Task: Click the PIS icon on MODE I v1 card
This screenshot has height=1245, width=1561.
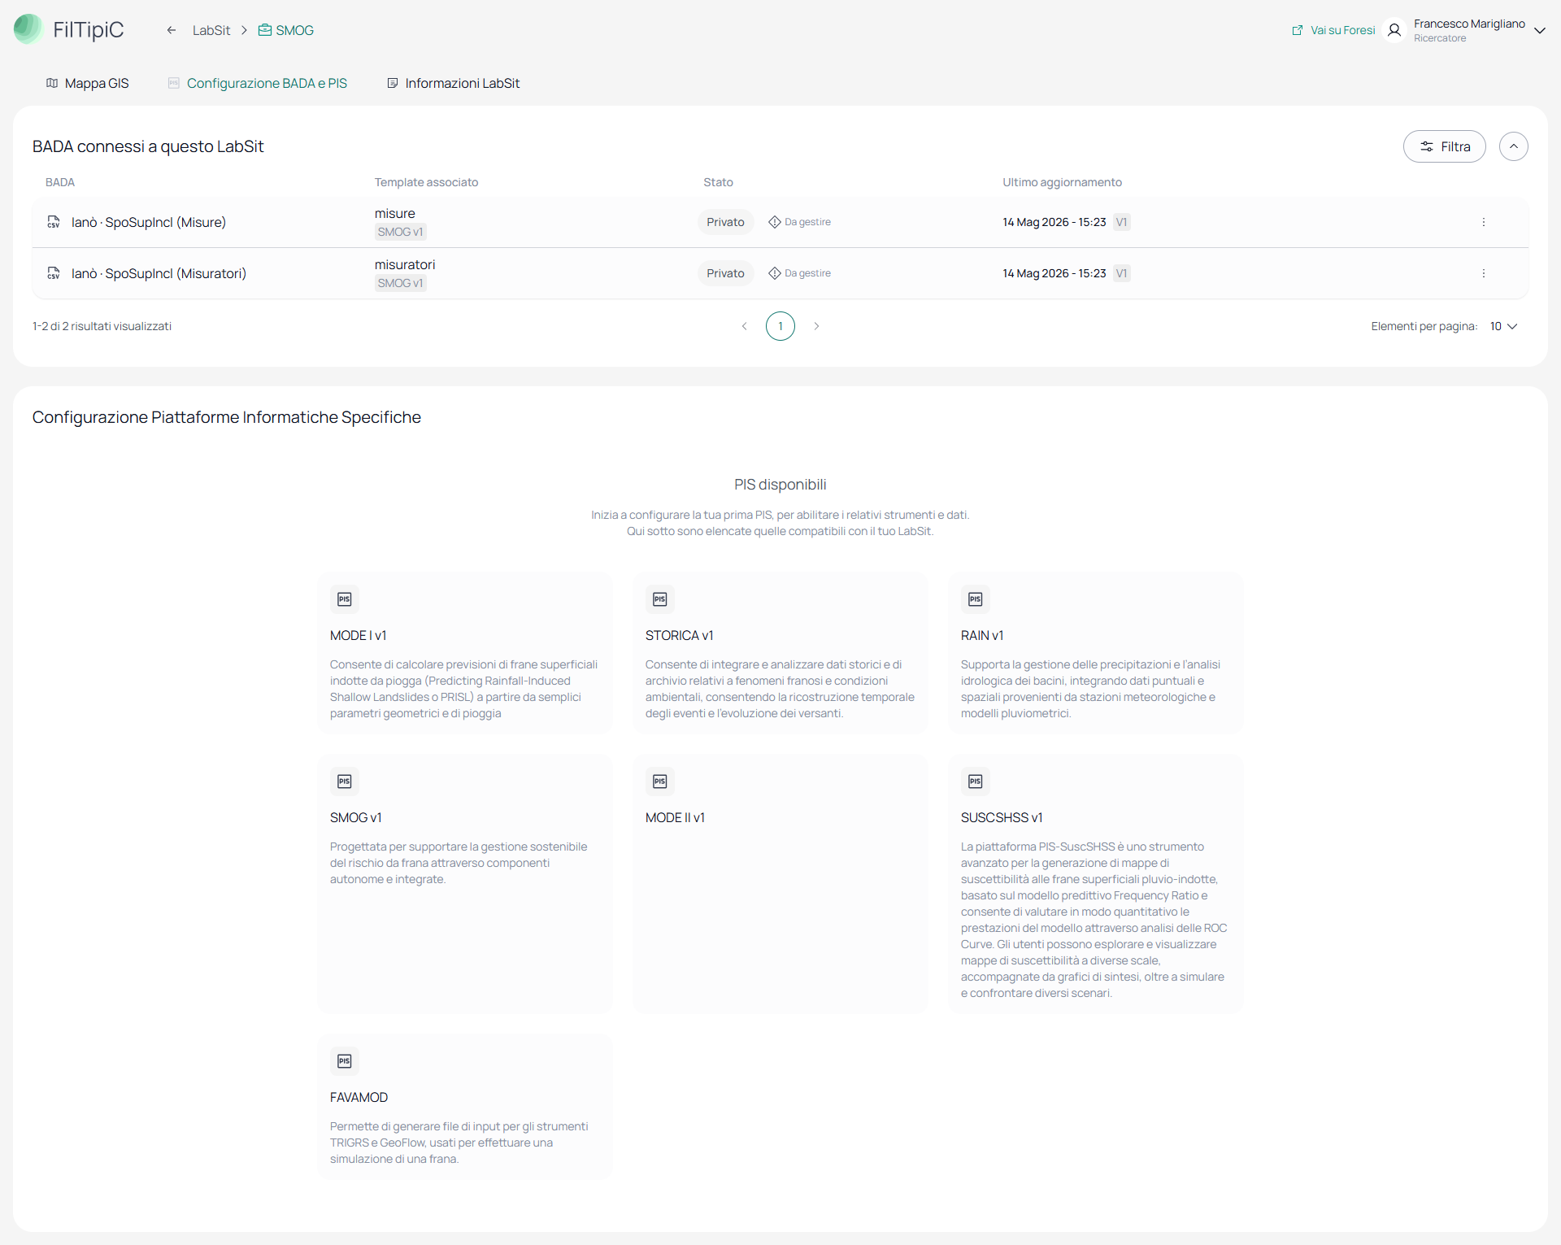Action: (345, 599)
